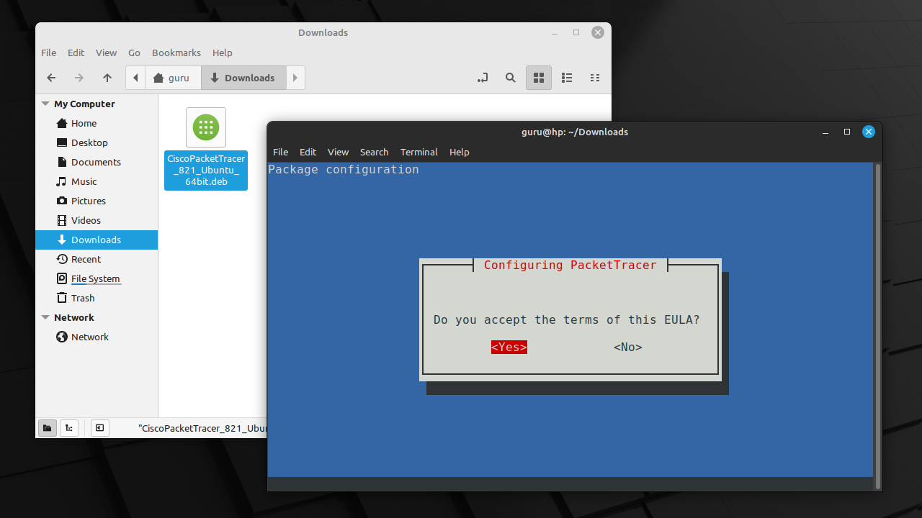Open file manager Help menu
922x518 pixels.
click(223, 53)
